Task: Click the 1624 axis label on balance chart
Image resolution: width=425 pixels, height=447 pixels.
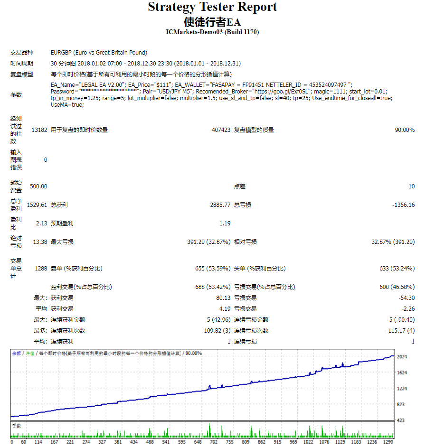Action: coord(402,372)
